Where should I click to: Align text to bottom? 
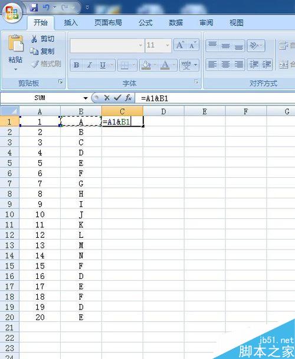click(x=238, y=45)
